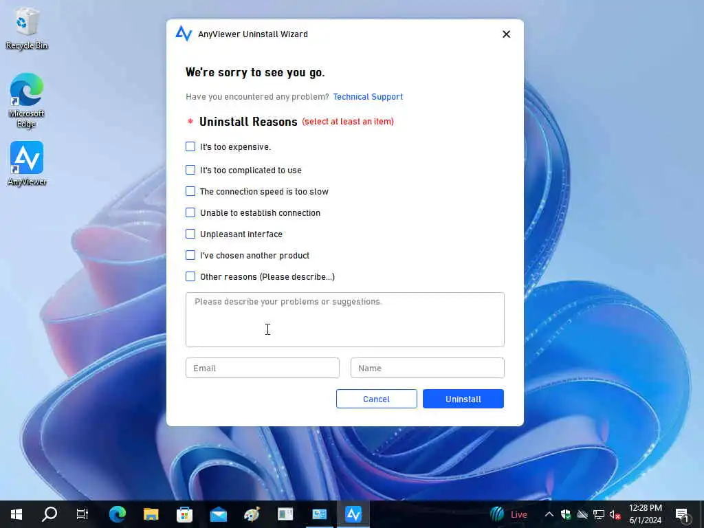Screen dimensions: 704x528
Task: Enable the "Unpleasant interface" checkbox
Action: (190, 234)
